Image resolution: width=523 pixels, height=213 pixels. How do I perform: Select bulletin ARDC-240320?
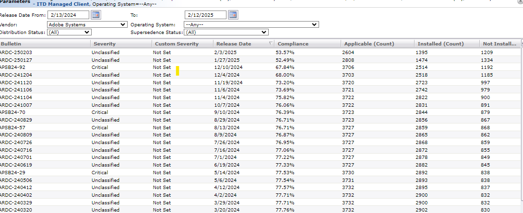pyautogui.click(x=16, y=210)
